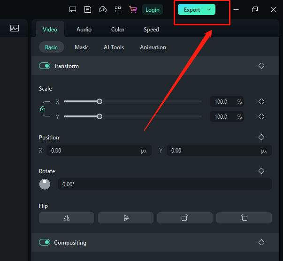Click the Login button
This screenshot has height=261, width=283.
152,10
